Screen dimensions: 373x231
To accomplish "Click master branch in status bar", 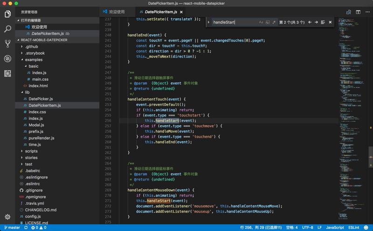I will pos(12,228).
